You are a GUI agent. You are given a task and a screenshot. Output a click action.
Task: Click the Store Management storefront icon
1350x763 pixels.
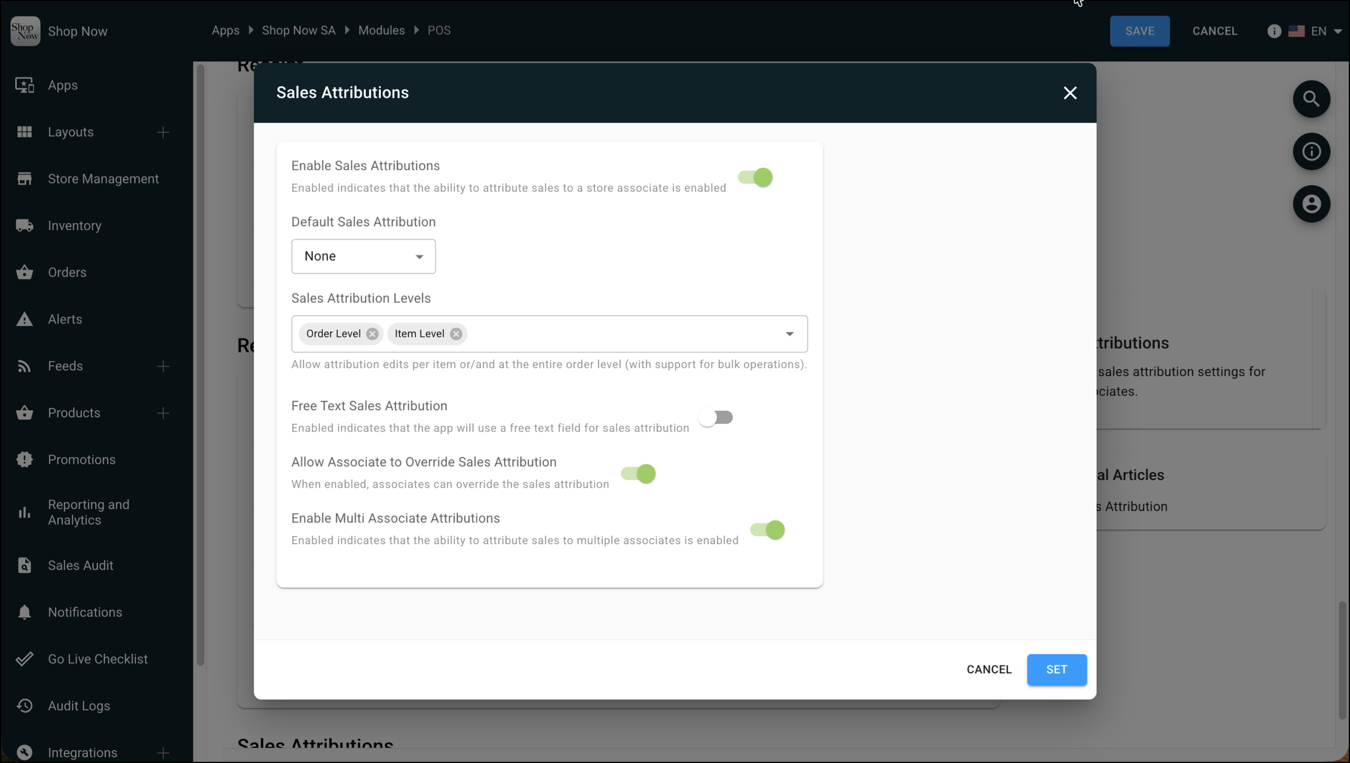point(24,178)
